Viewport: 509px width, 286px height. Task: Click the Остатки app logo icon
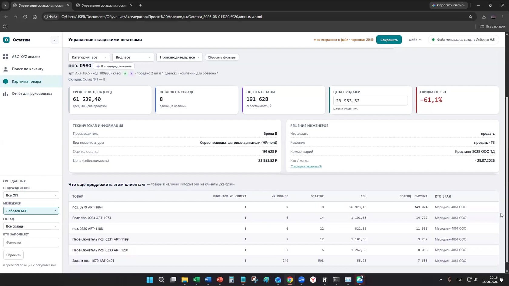coord(6,40)
